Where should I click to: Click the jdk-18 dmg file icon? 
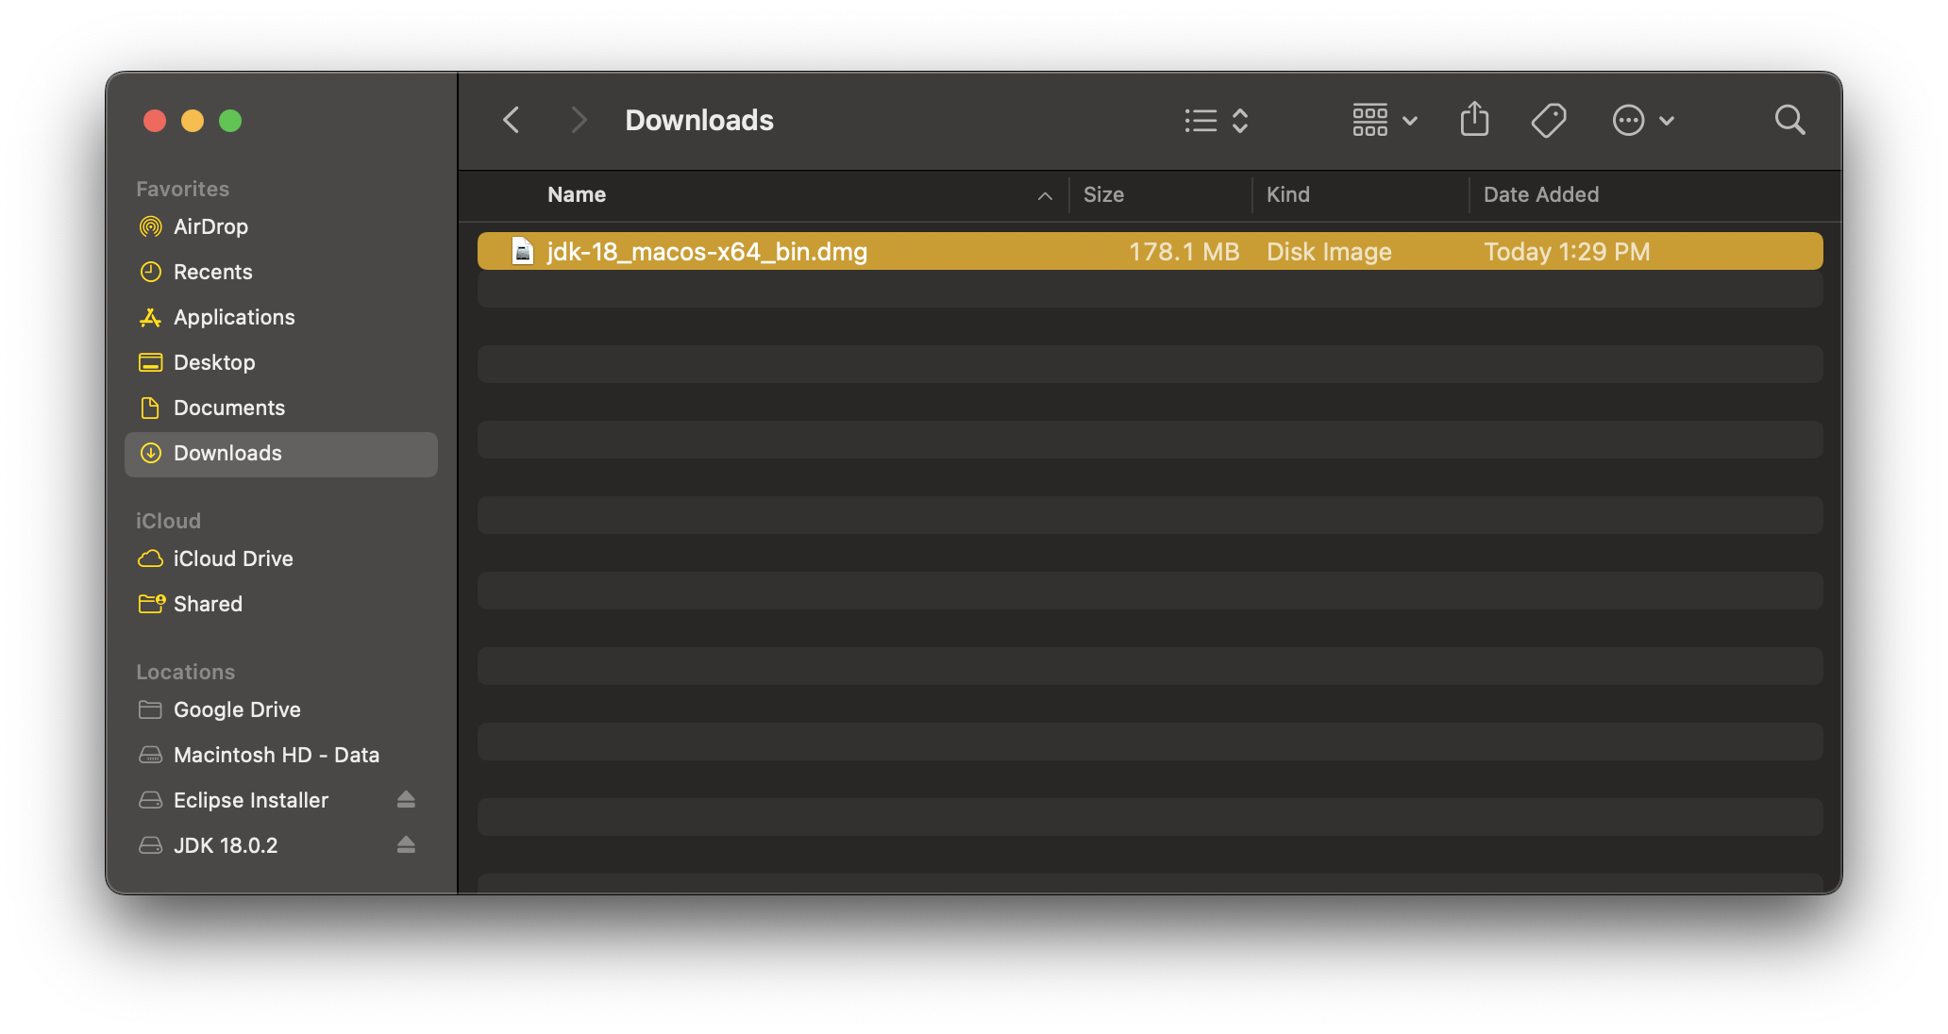523,252
